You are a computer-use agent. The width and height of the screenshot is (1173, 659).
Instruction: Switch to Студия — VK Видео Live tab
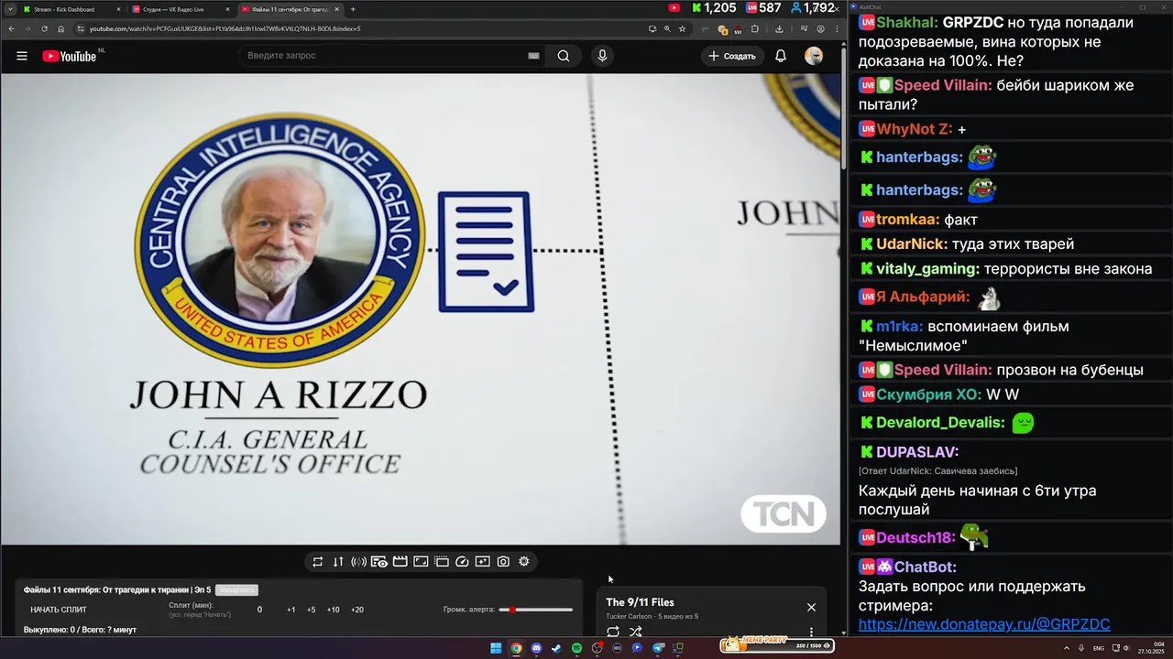(181, 9)
